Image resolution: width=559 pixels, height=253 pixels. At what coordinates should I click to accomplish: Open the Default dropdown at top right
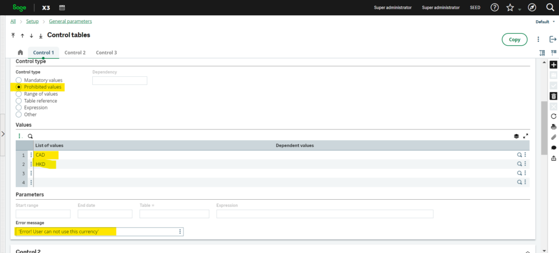[545, 22]
